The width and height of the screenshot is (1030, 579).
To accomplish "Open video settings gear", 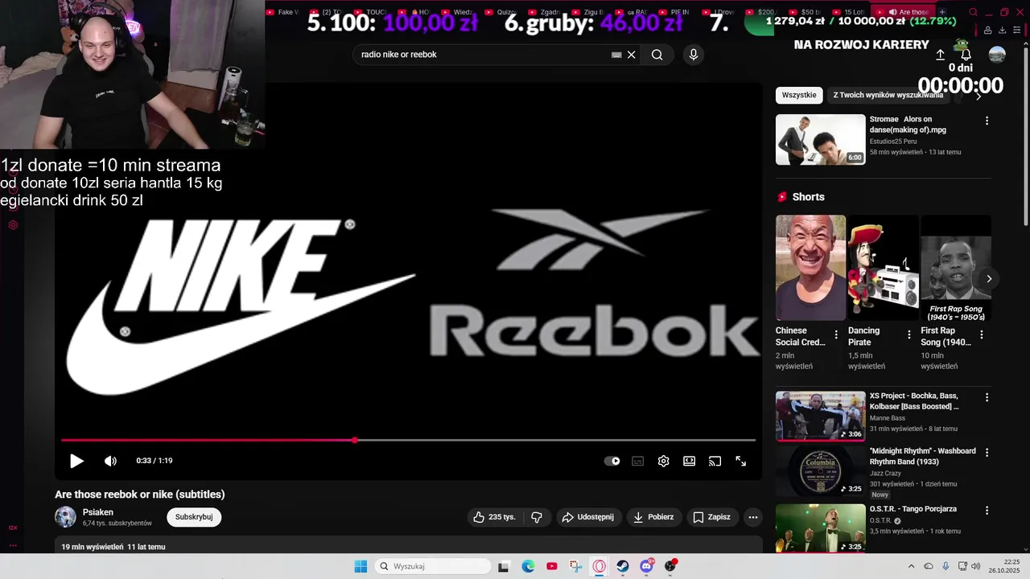I will (x=663, y=461).
